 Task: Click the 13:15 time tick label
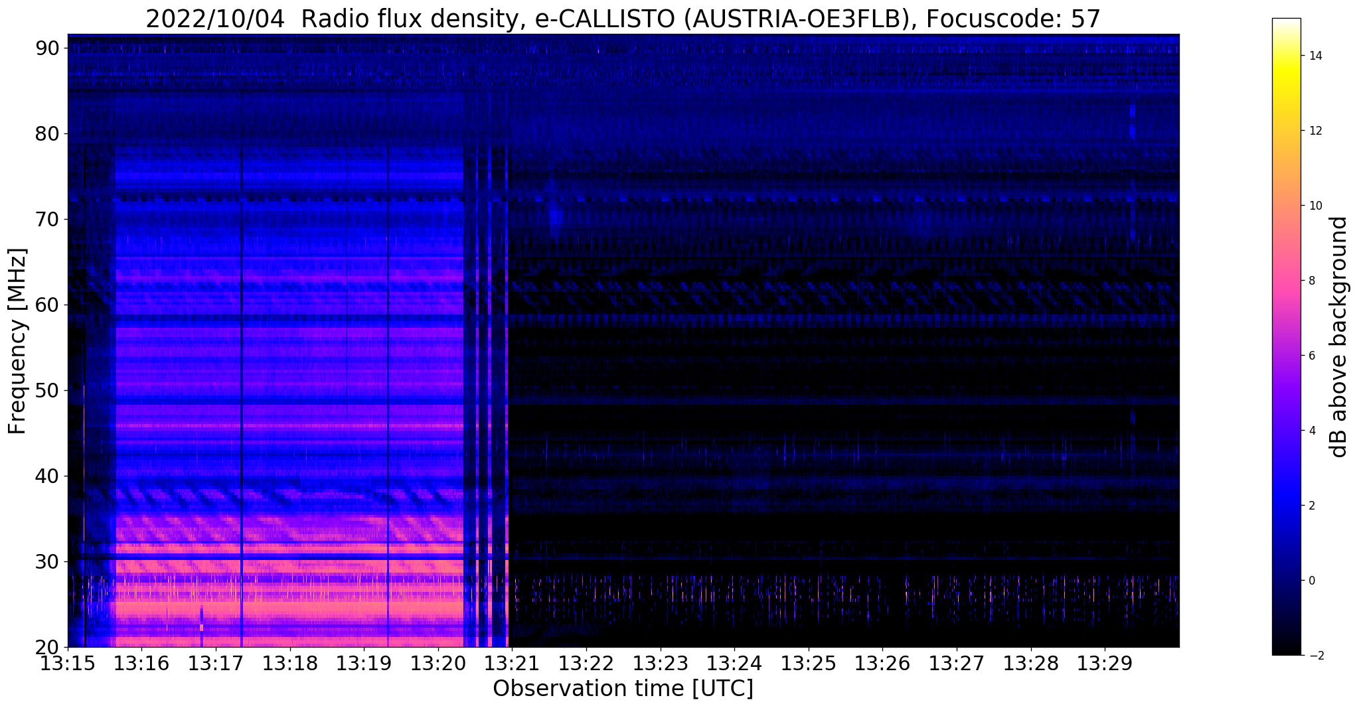tap(68, 664)
